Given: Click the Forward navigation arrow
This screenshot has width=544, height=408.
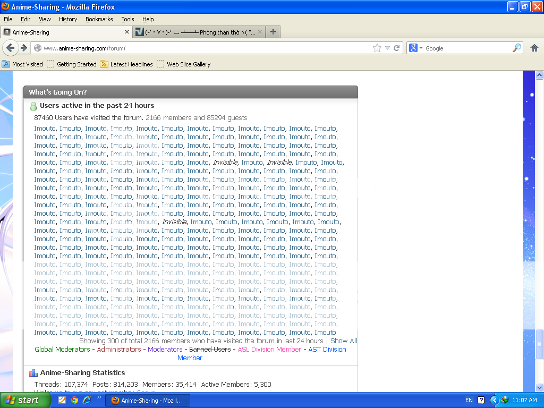Looking at the screenshot, I should pos(24,48).
